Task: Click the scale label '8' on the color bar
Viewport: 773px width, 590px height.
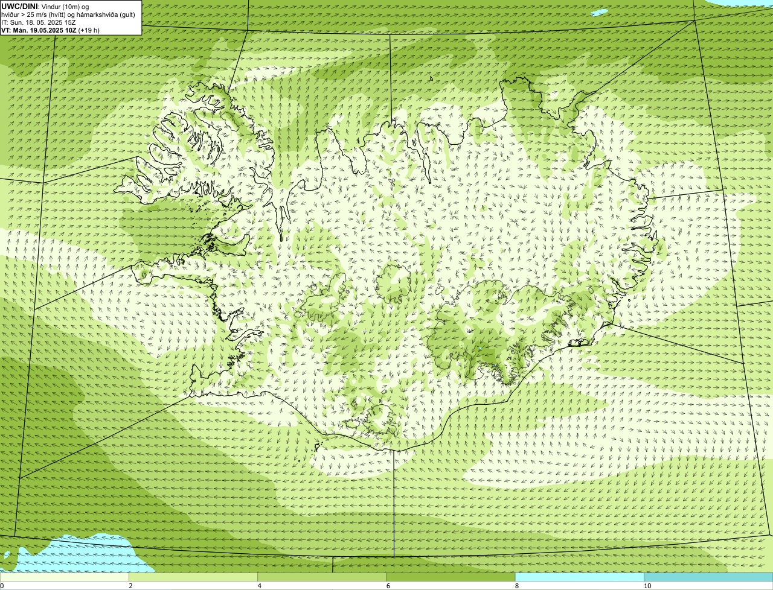Action: tap(517, 586)
